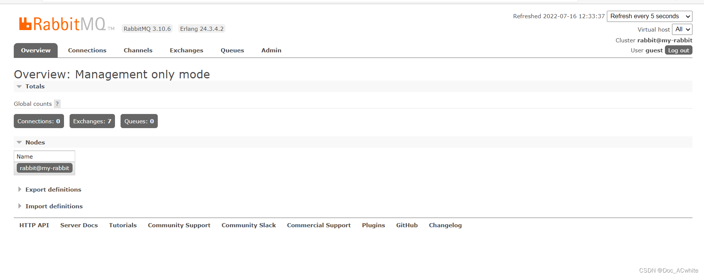The height and width of the screenshot is (277, 704).
Task: Open the Virtual host All dropdown
Action: 682,29
